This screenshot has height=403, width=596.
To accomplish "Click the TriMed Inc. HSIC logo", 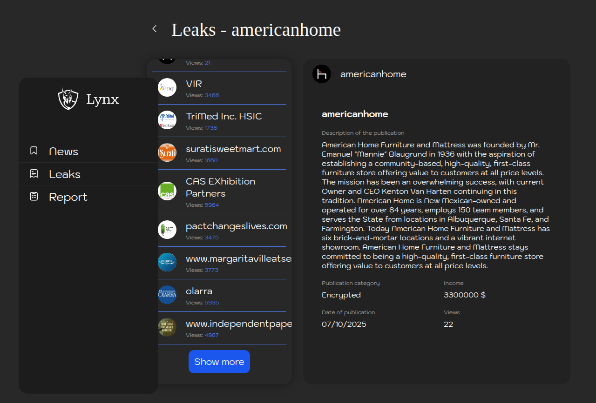I will pyautogui.click(x=167, y=120).
